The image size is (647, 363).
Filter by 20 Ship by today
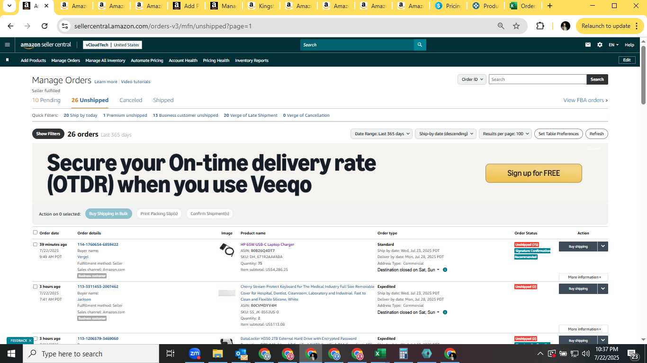81,115
